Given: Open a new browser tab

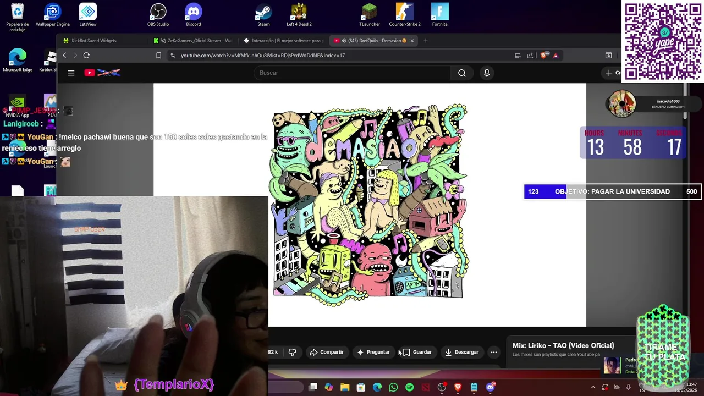Looking at the screenshot, I should pos(425,41).
